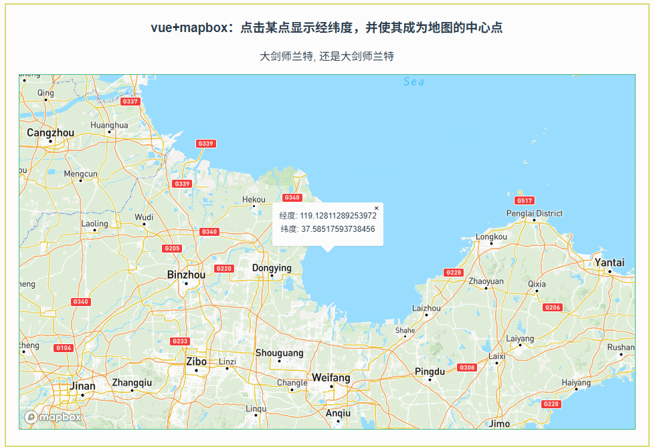Click the G340 shield below Wudi
The width and height of the screenshot is (653, 447).
(209, 232)
